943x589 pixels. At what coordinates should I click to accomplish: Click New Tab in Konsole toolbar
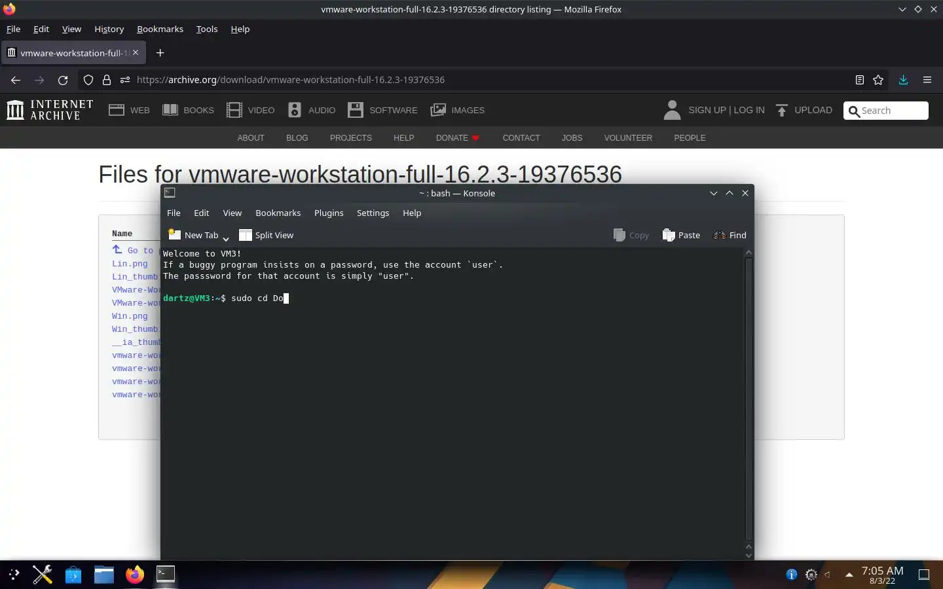[193, 236]
